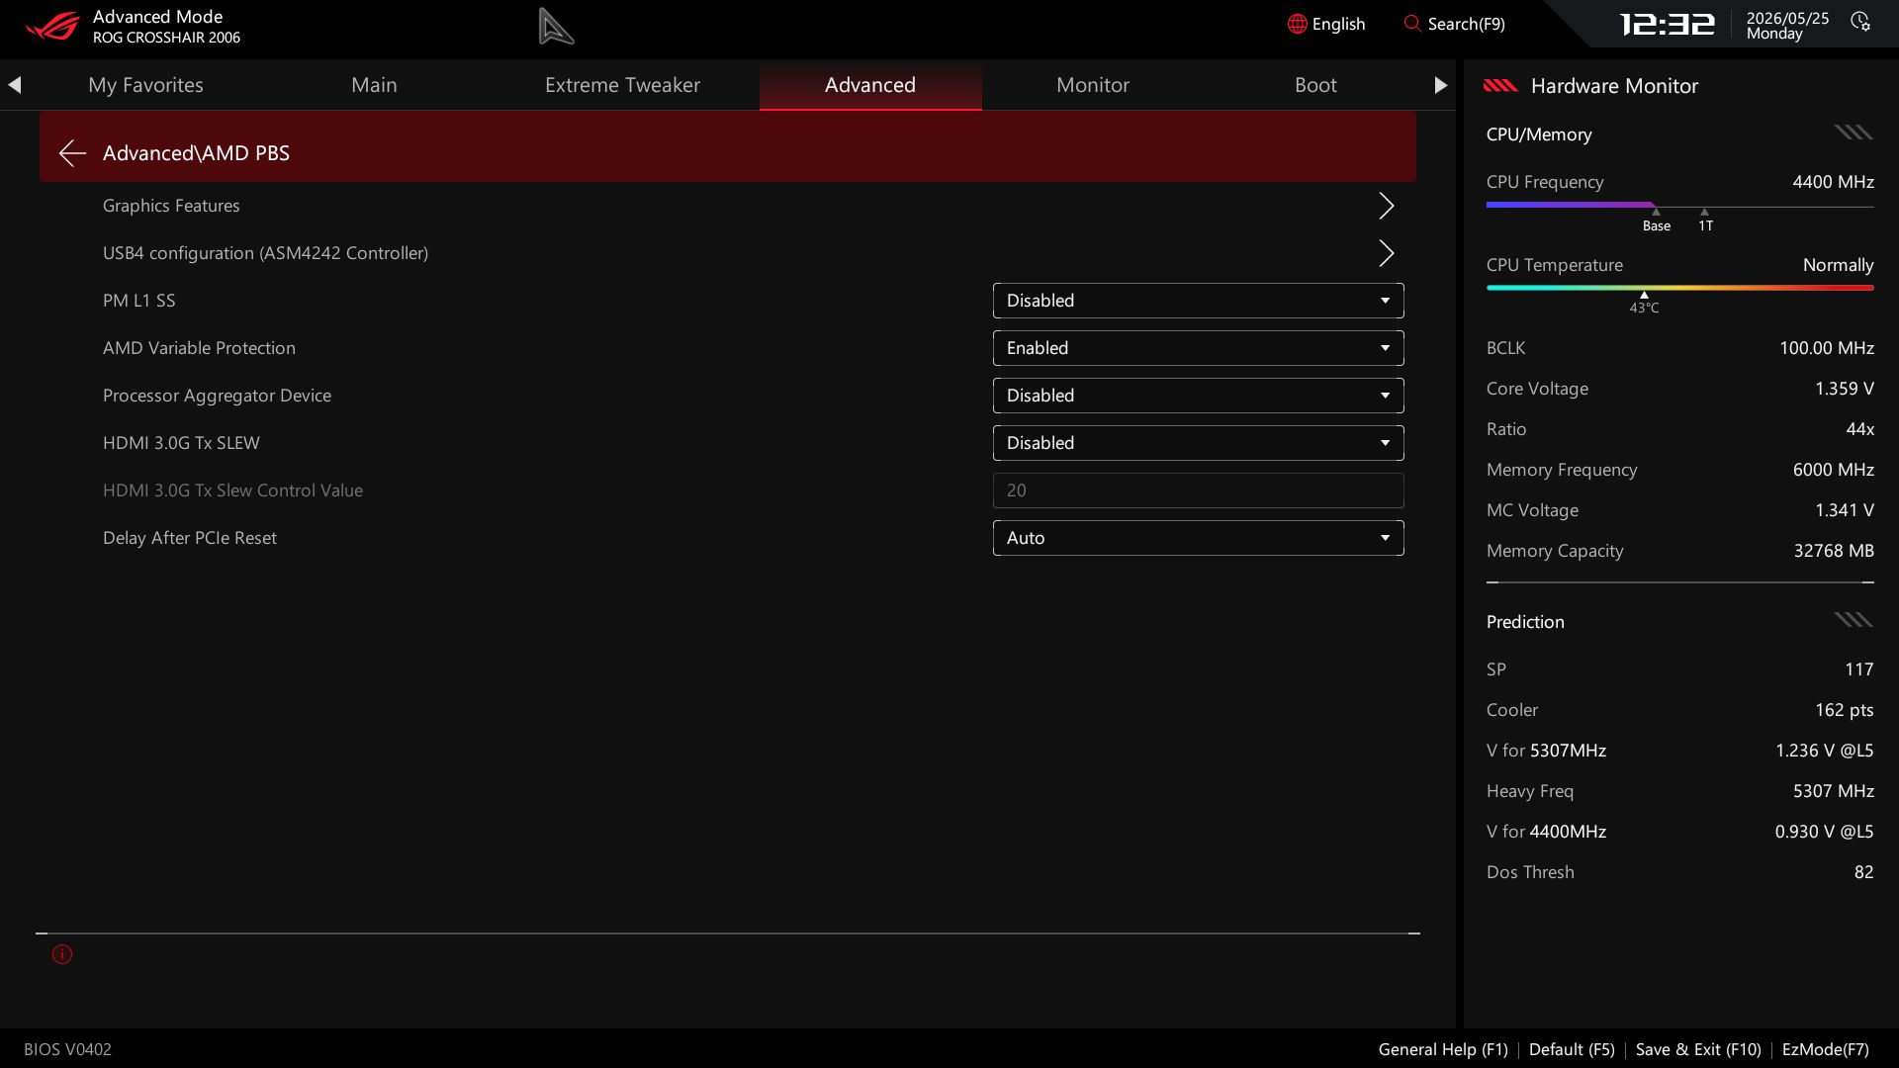Select Graphics Features row label

coord(171,206)
